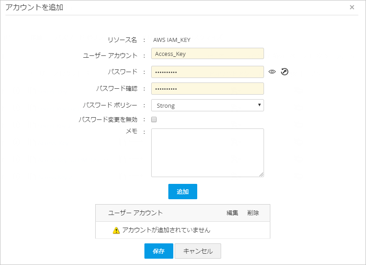Screen dimensions: 366x265
Task: Click the yellow warning triangle icon
Action: click(x=116, y=230)
